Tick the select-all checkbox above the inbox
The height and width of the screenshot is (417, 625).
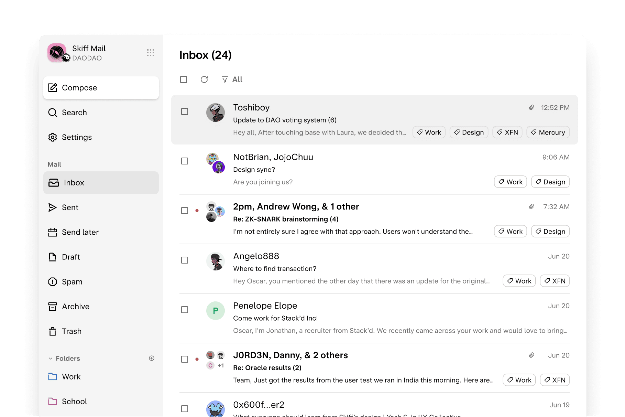pos(184,79)
